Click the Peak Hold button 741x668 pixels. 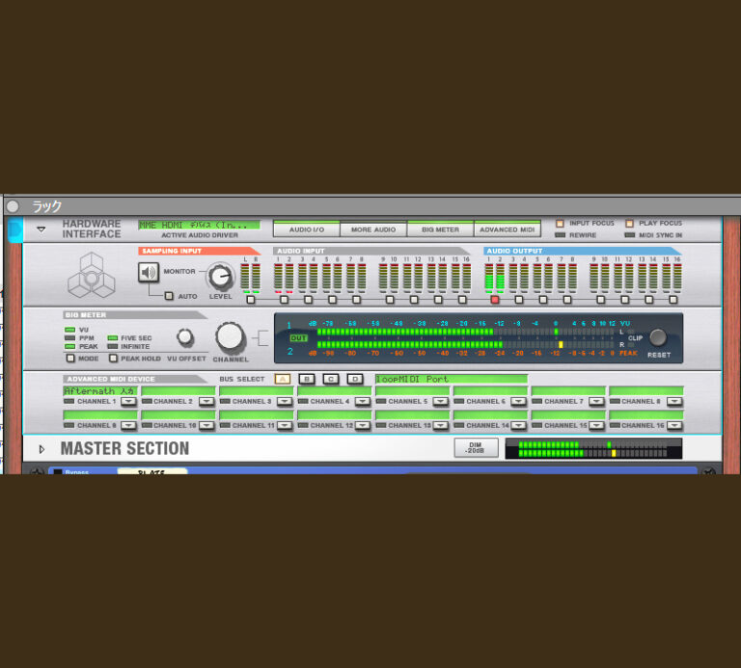[x=113, y=359]
